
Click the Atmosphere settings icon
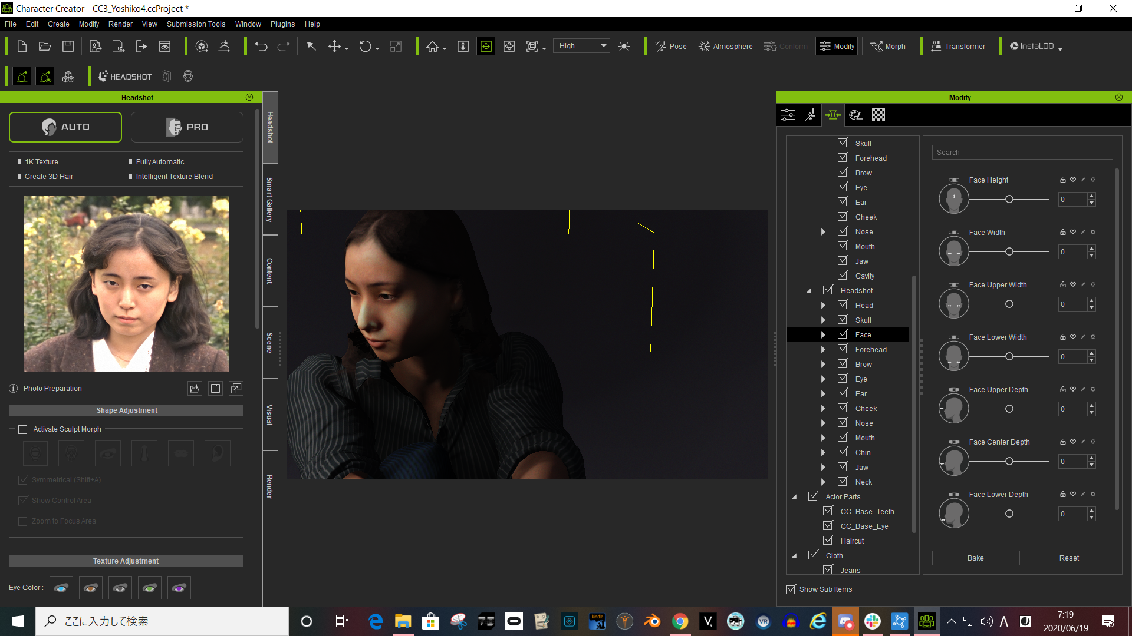pyautogui.click(x=702, y=46)
